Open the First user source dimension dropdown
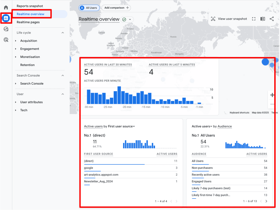This screenshot has width=280, height=210. (134, 126)
